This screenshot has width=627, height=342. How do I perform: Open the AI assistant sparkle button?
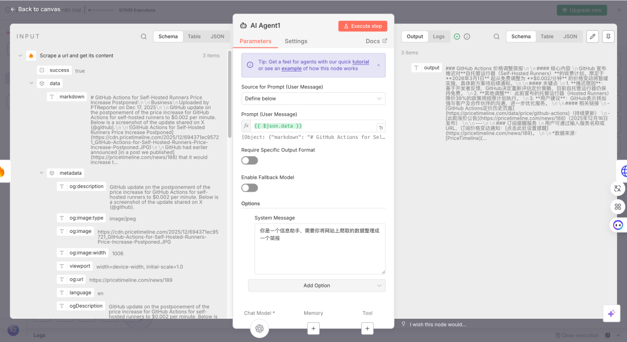pos(611,313)
